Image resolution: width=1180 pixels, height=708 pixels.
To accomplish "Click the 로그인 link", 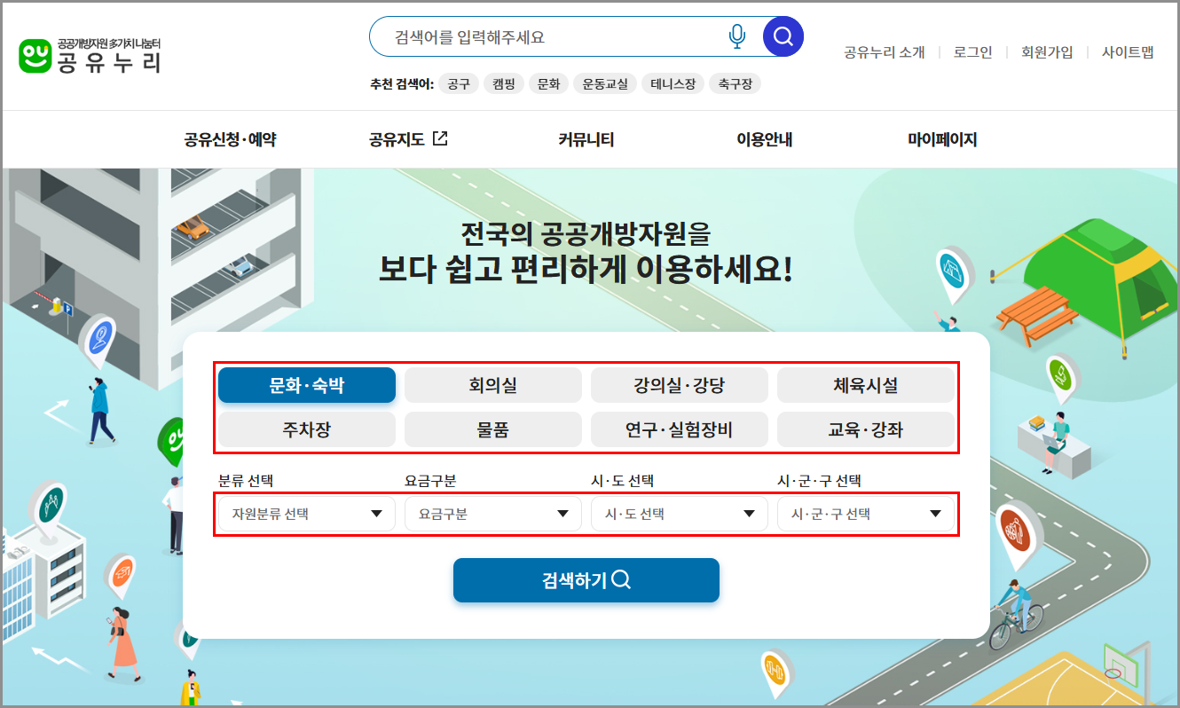I will click(x=972, y=52).
